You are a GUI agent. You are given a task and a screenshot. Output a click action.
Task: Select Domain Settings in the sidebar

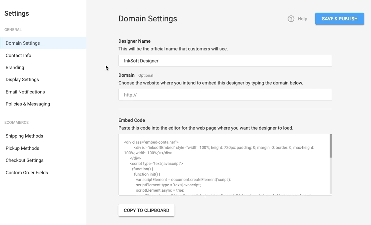tap(23, 43)
